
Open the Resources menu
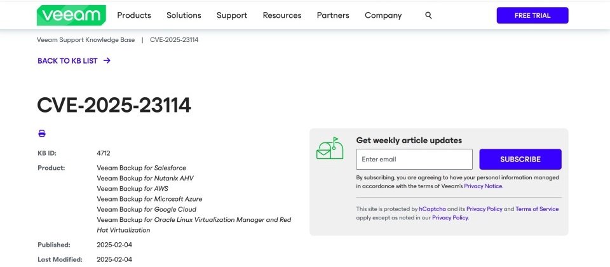pyautogui.click(x=282, y=15)
